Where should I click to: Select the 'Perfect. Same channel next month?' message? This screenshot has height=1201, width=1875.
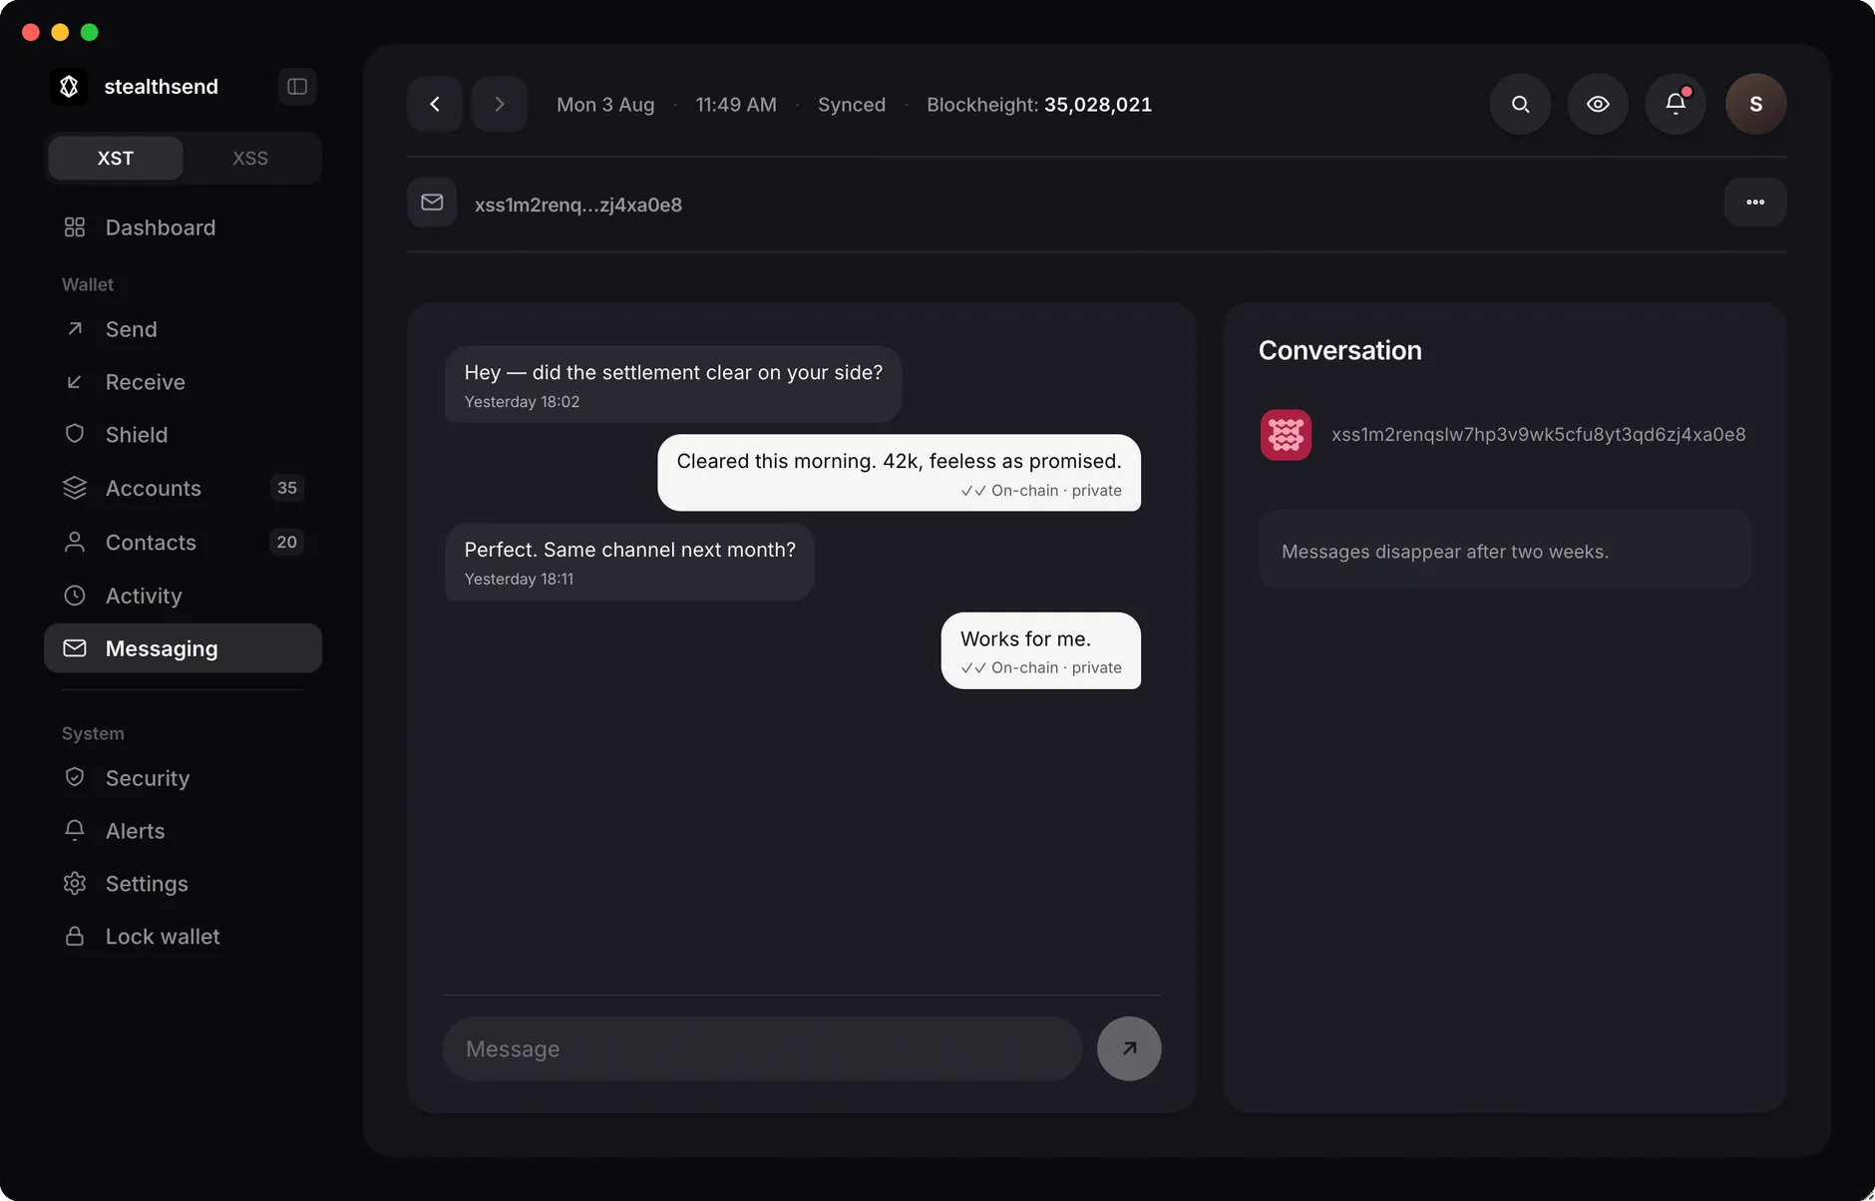[x=630, y=562]
